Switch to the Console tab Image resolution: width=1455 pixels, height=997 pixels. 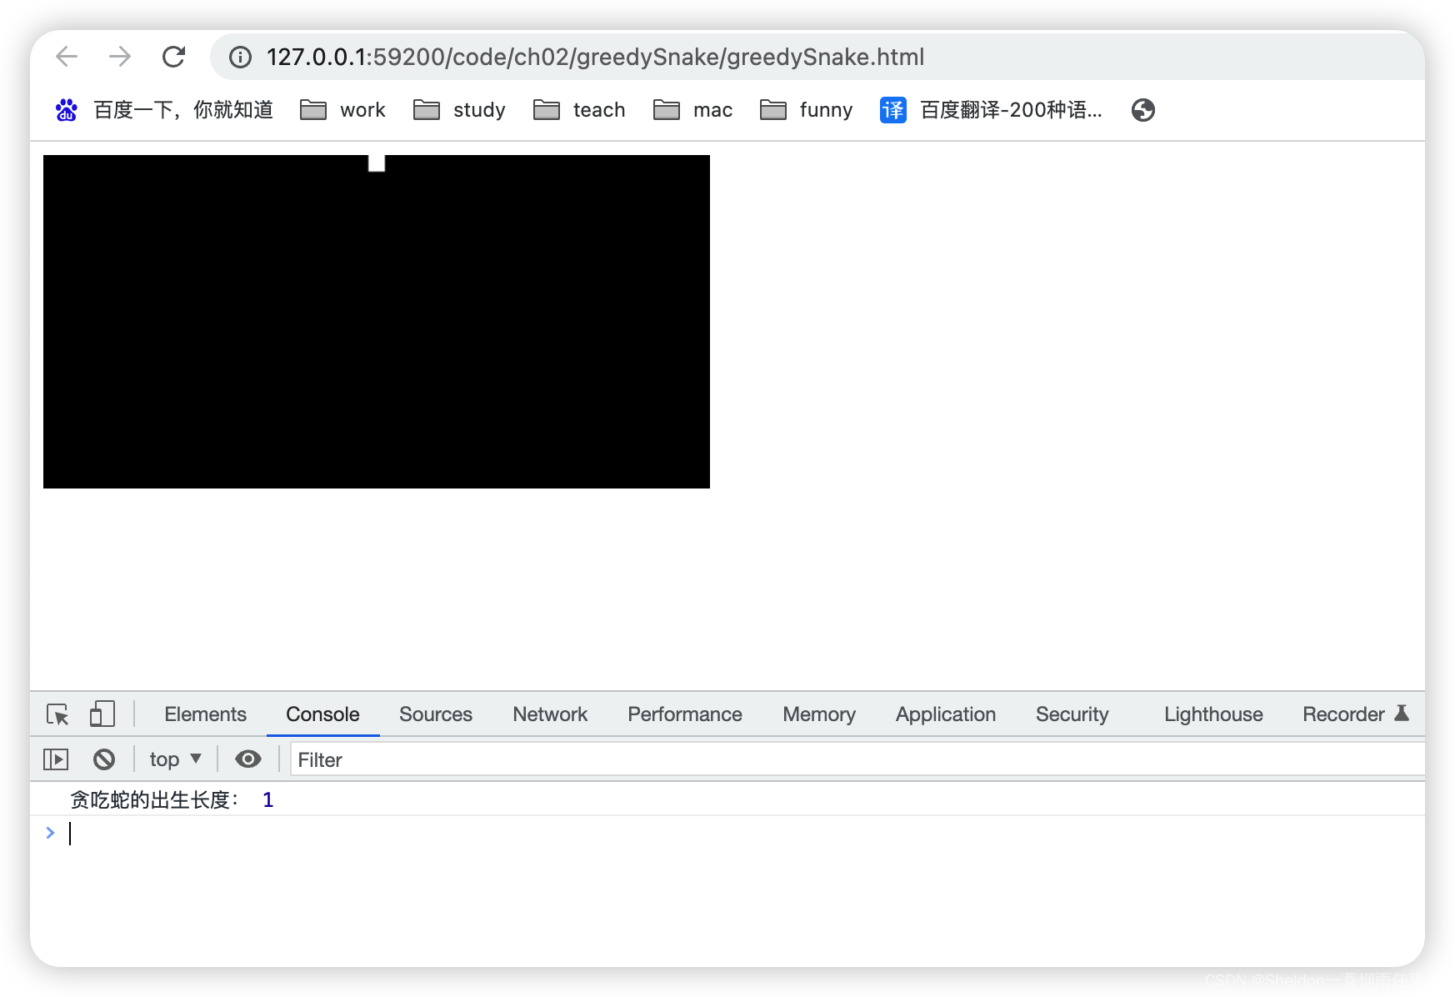(322, 714)
